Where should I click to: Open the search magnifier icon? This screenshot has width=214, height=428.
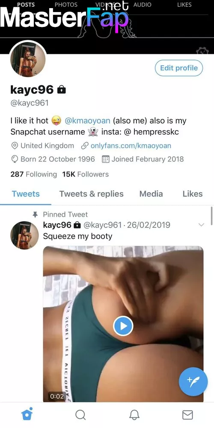coord(80,415)
